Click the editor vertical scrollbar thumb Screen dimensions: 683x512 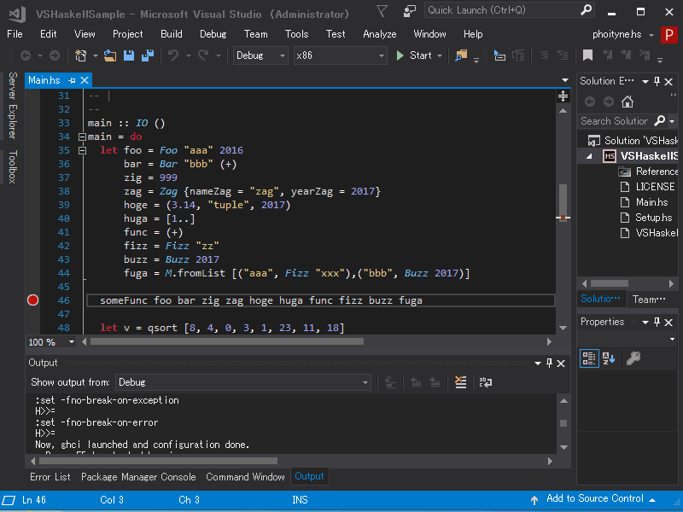(563, 202)
